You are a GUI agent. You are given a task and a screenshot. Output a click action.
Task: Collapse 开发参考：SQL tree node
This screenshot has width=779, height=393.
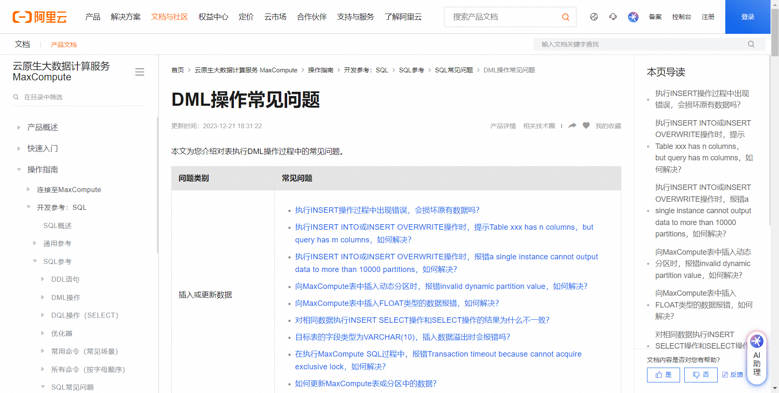tap(28, 207)
